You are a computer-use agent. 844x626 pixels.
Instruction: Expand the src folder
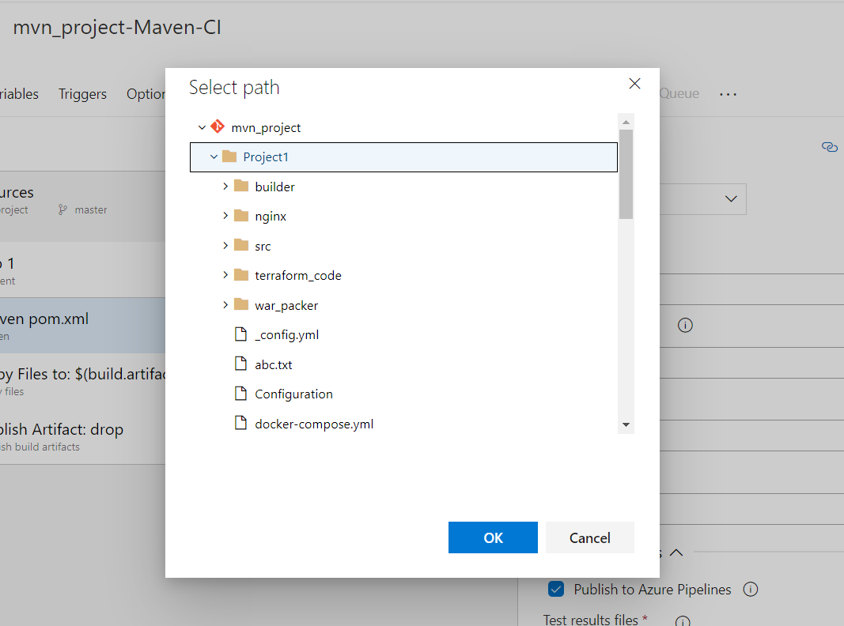[x=225, y=245]
